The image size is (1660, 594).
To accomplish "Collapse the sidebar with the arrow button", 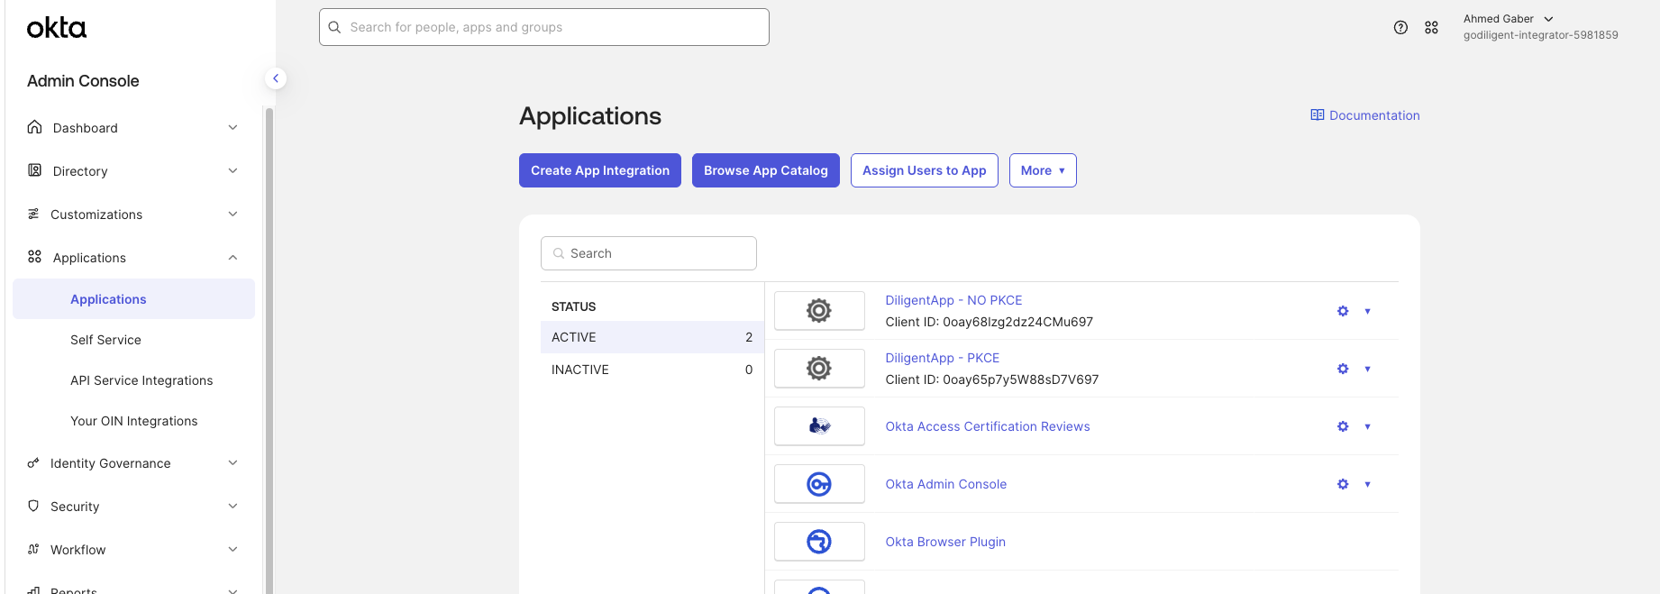I will pos(276,78).
